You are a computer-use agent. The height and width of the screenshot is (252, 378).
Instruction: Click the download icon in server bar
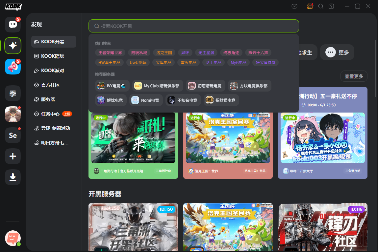click(x=13, y=177)
